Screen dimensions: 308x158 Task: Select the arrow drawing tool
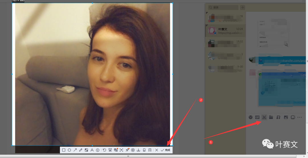point(75,150)
